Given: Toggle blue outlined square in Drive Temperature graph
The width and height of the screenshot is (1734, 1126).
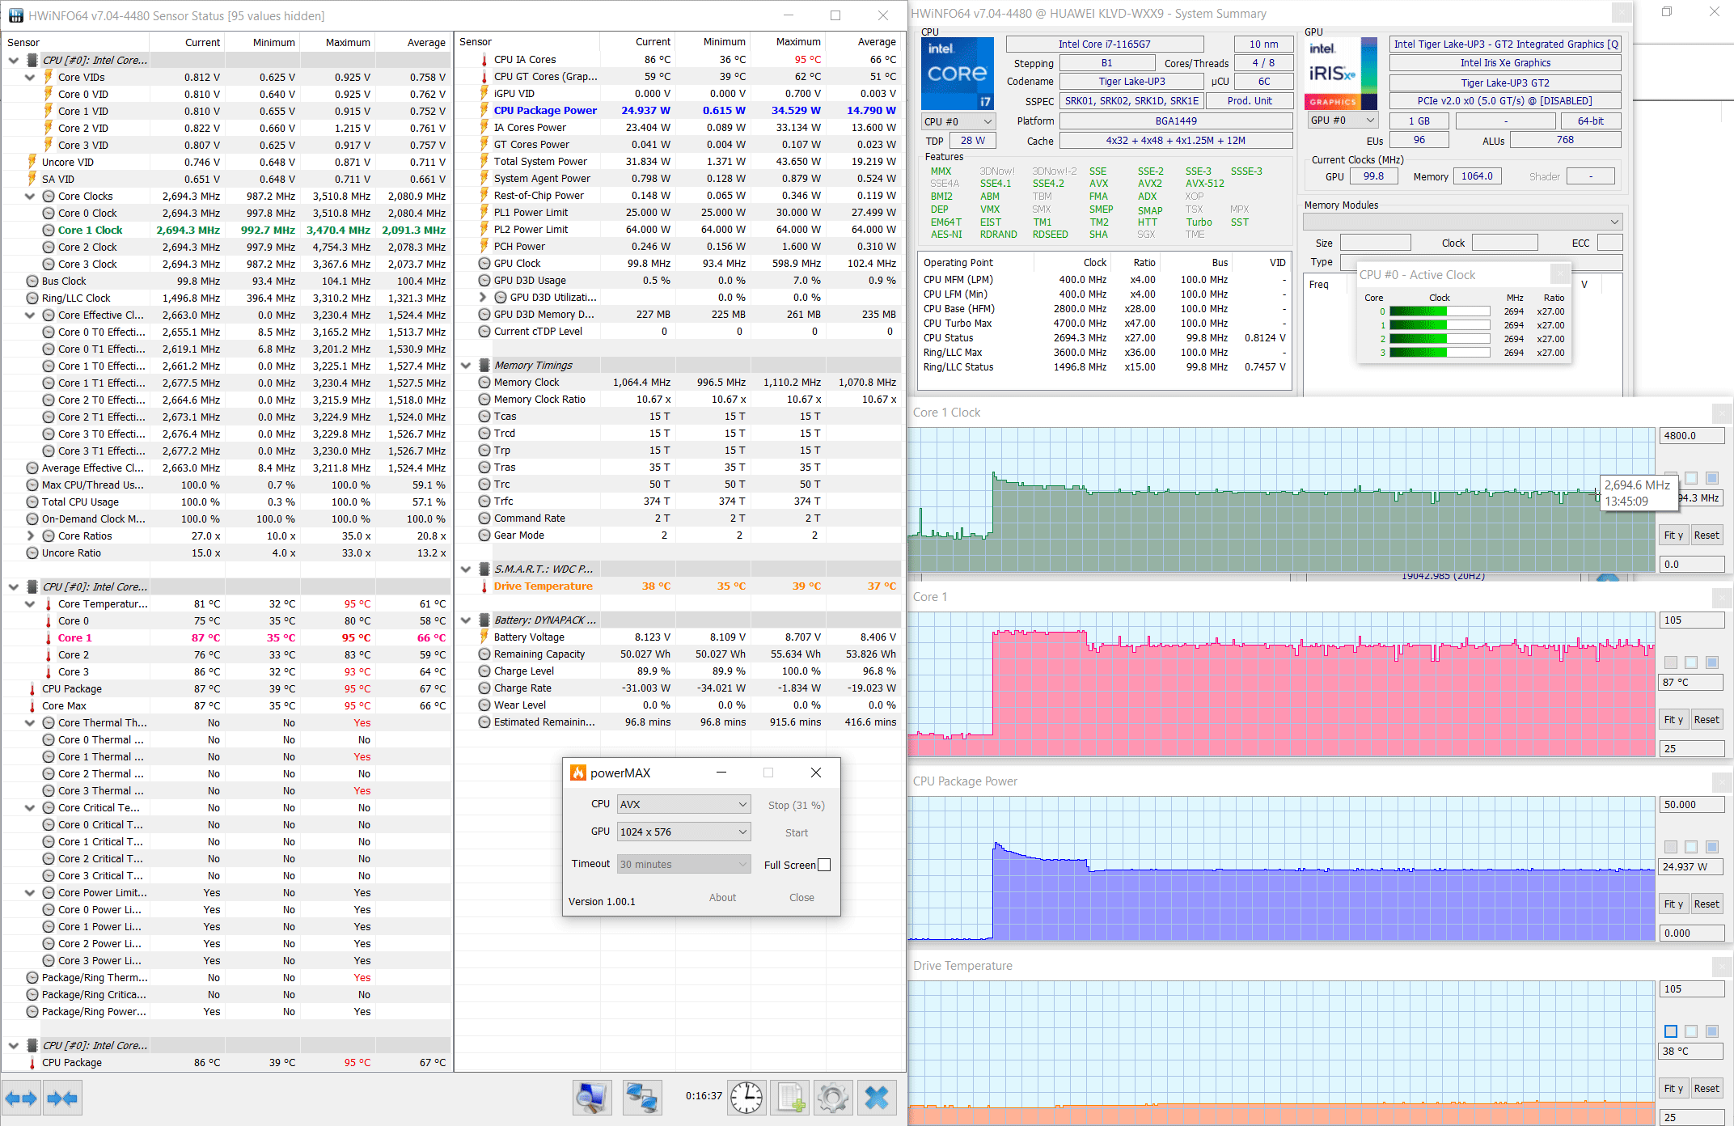Looking at the screenshot, I should point(1671,1031).
